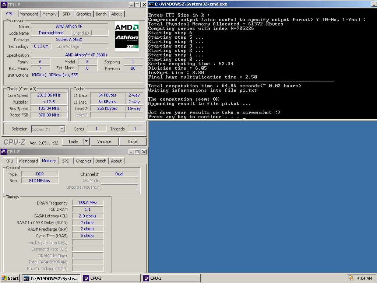Close the upper CPU-Z window via title bar X

point(144,4)
